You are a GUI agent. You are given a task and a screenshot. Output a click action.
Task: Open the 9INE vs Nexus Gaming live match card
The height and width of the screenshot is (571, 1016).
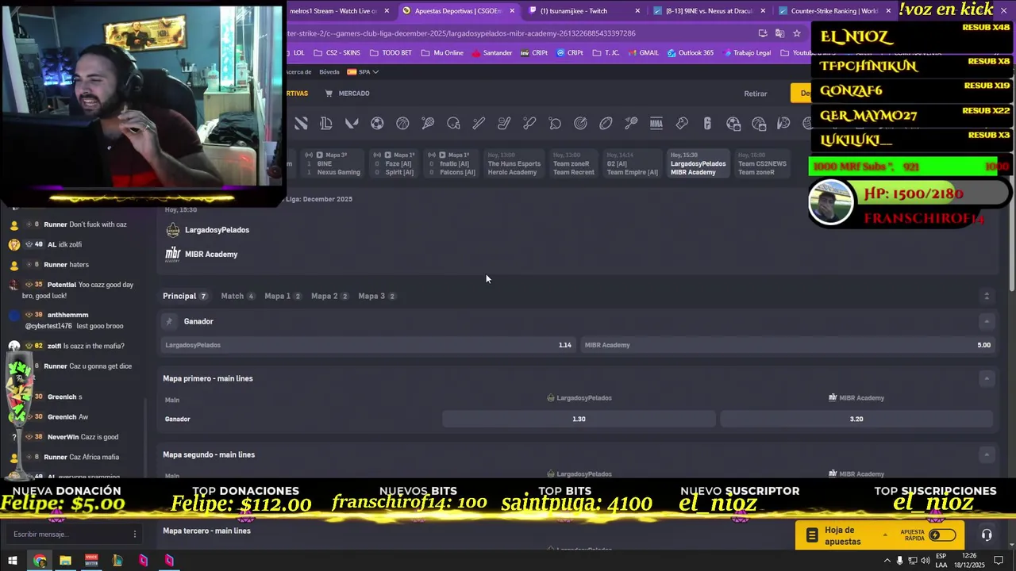click(333, 163)
